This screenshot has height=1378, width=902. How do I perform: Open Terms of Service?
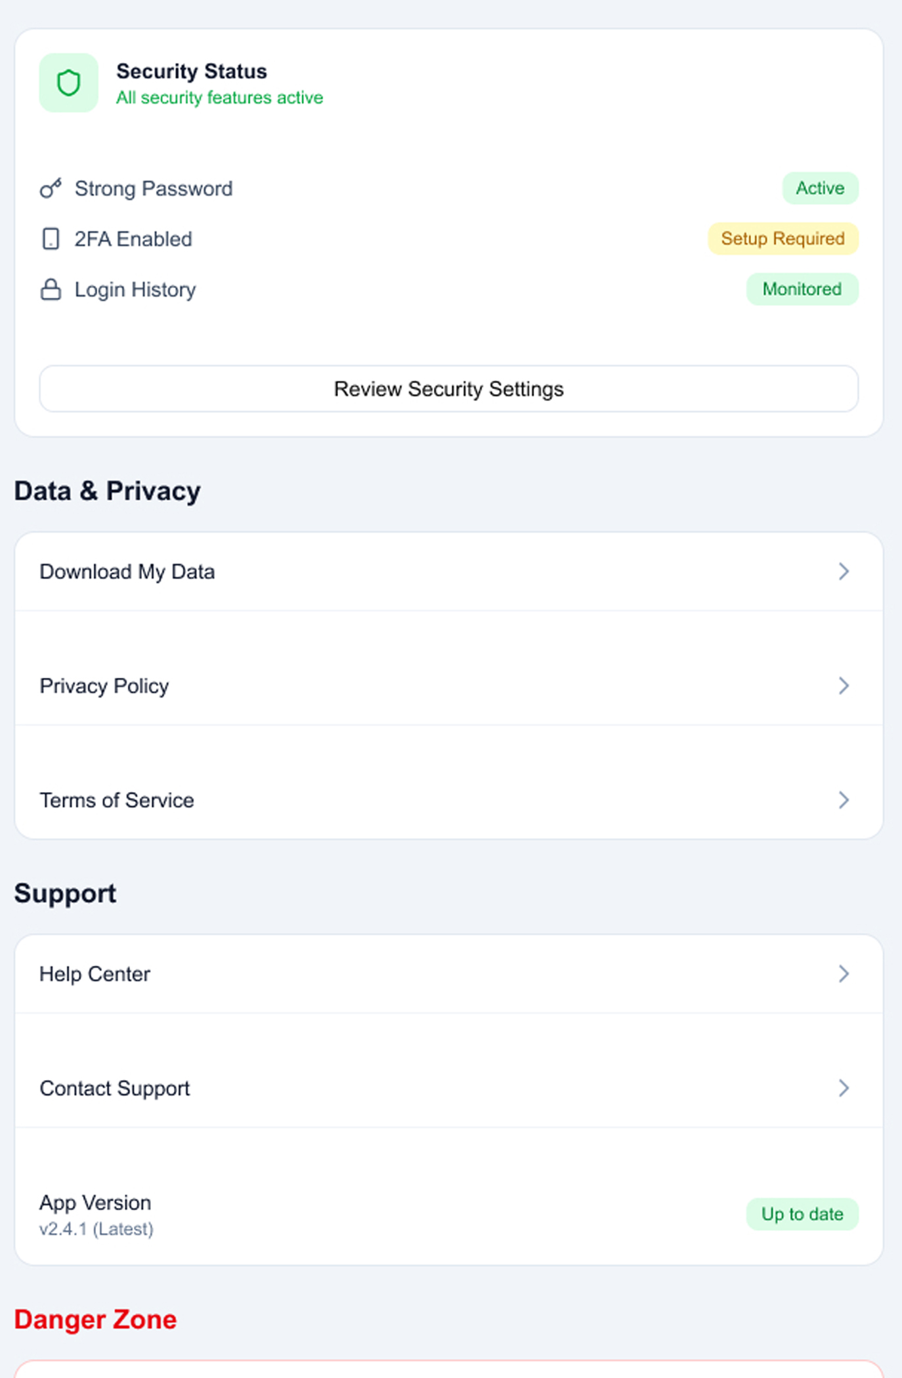coord(117,800)
